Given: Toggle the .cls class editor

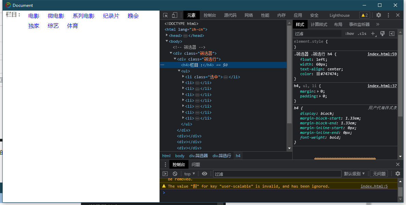Looking at the screenshot, I should (362, 34).
